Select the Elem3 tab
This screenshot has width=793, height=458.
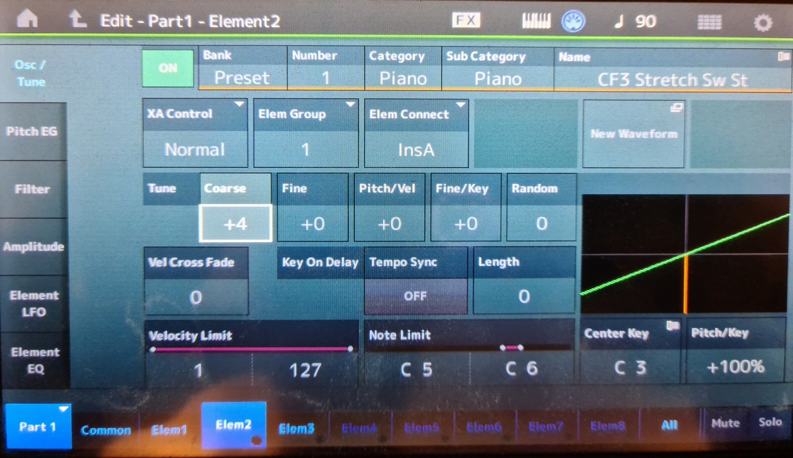coord(296,429)
